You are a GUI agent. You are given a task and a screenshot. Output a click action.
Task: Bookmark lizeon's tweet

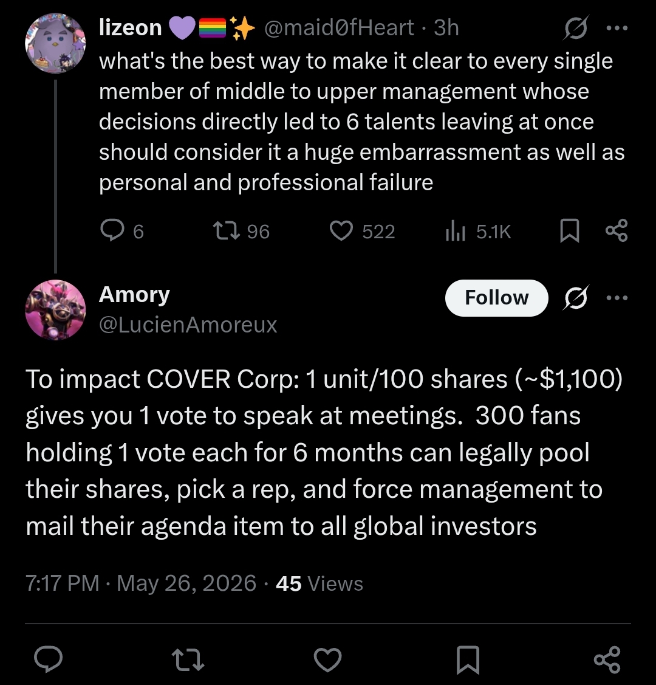(x=570, y=231)
